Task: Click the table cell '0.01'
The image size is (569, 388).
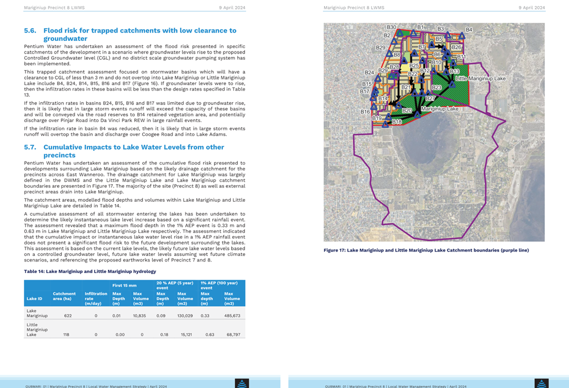Action: (117, 316)
